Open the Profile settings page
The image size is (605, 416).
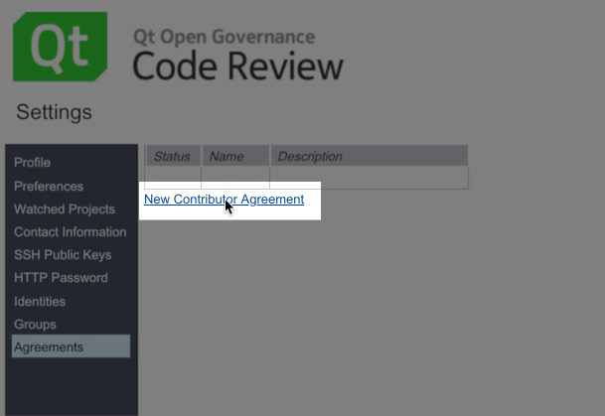coord(32,163)
